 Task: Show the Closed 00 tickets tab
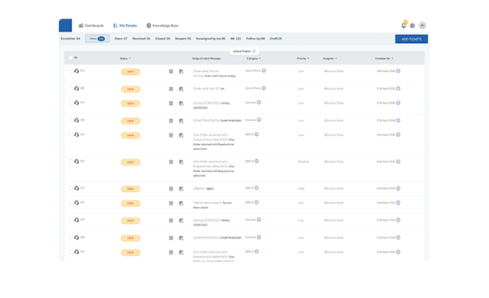pos(162,39)
